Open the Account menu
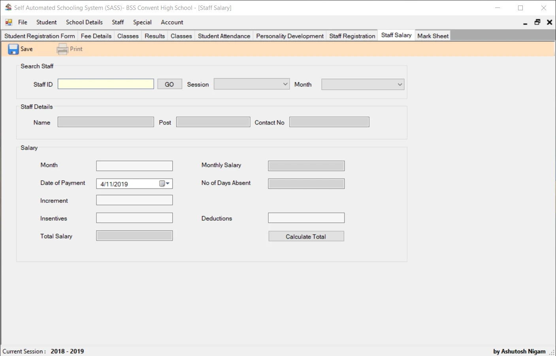556x356 pixels. coord(172,22)
